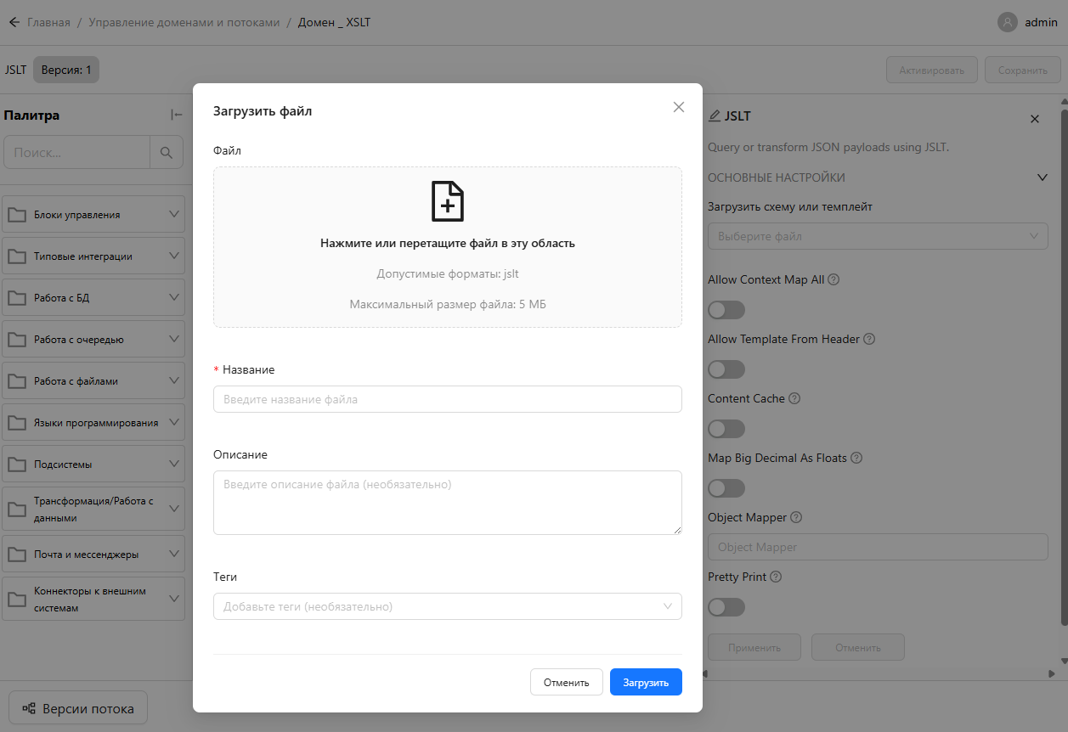Click the Название input field
The height and width of the screenshot is (732, 1068).
click(x=447, y=399)
